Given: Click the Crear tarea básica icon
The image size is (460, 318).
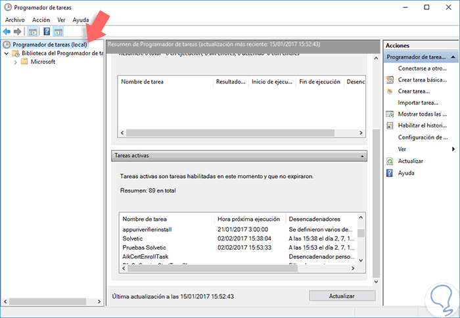Looking at the screenshot, I should [x=390, y=79].
